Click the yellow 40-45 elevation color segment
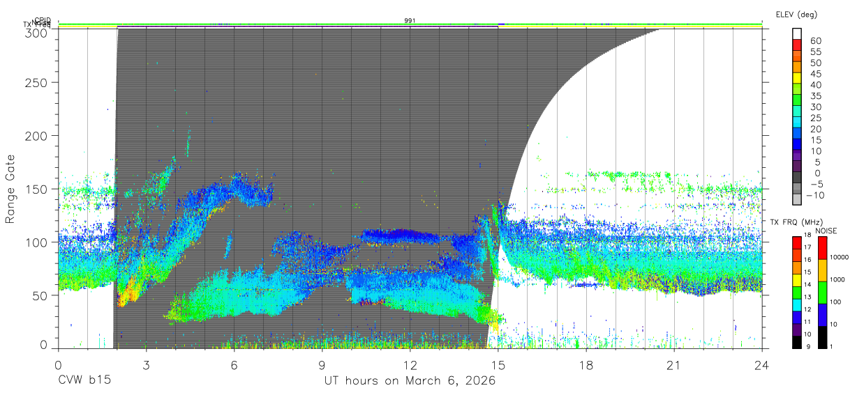This screenshot has width=857, height=395. pyautogui.click(x=796, y=79)
